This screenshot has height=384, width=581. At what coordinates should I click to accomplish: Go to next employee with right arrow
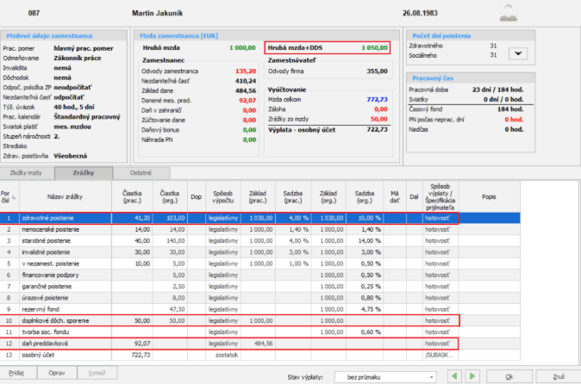click(x=472, y=376)
